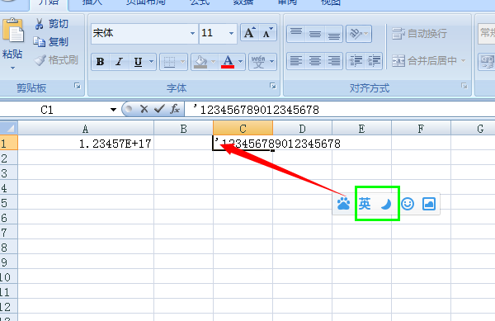495x321 pixels.
Task: Open the font group dialog launcher
Action: 273,86
